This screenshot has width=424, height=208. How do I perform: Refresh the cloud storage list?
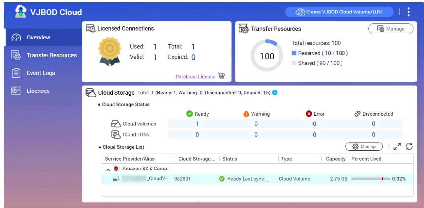pos(410,146)
